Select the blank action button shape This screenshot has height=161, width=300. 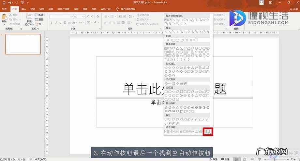[208, 131]
